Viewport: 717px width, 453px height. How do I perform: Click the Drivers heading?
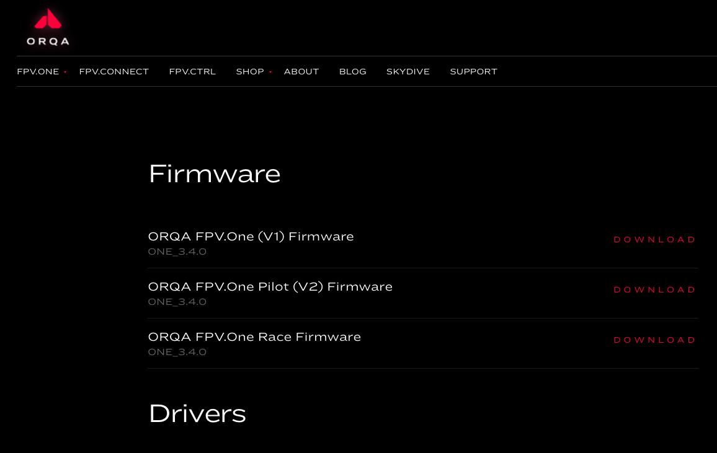(x=197, y=414)
